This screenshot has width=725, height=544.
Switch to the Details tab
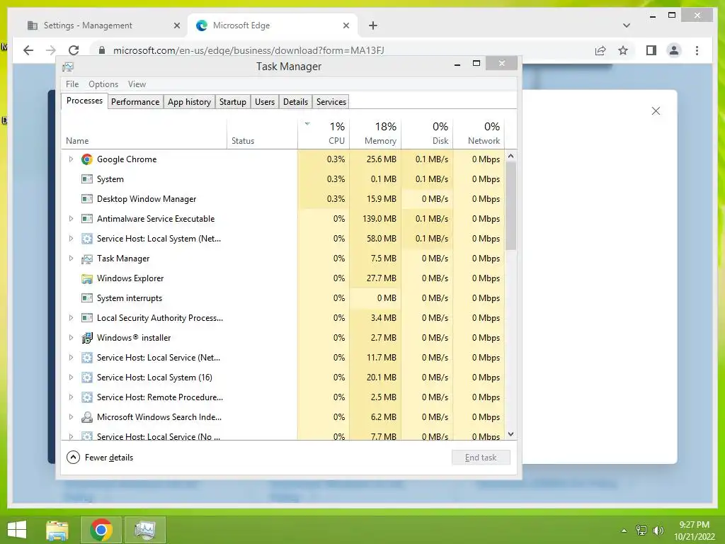point(295,102)
